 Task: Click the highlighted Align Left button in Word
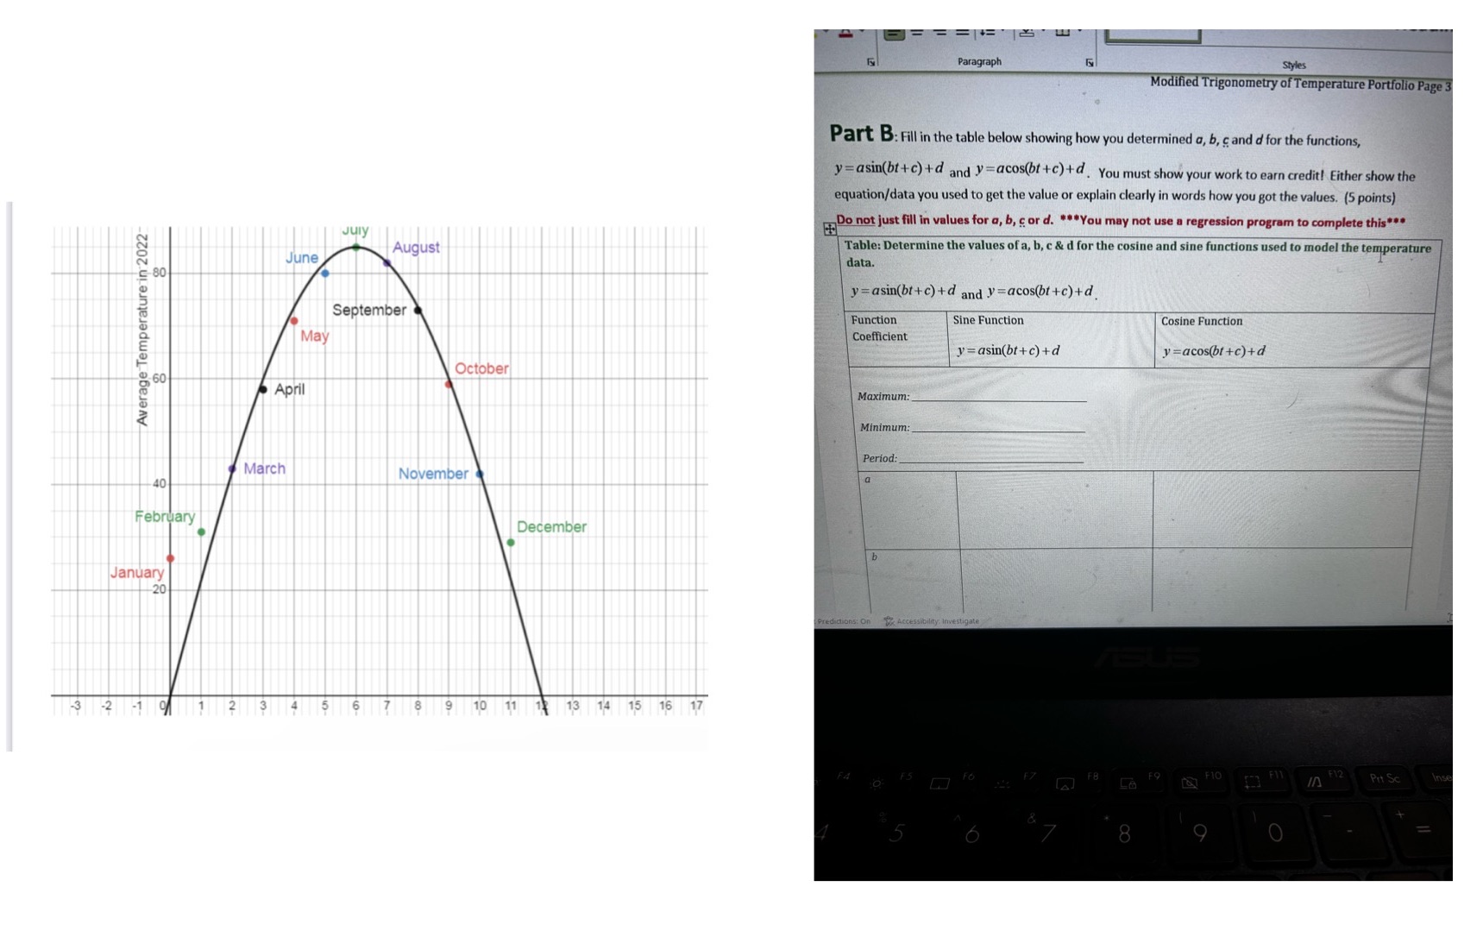895,34
